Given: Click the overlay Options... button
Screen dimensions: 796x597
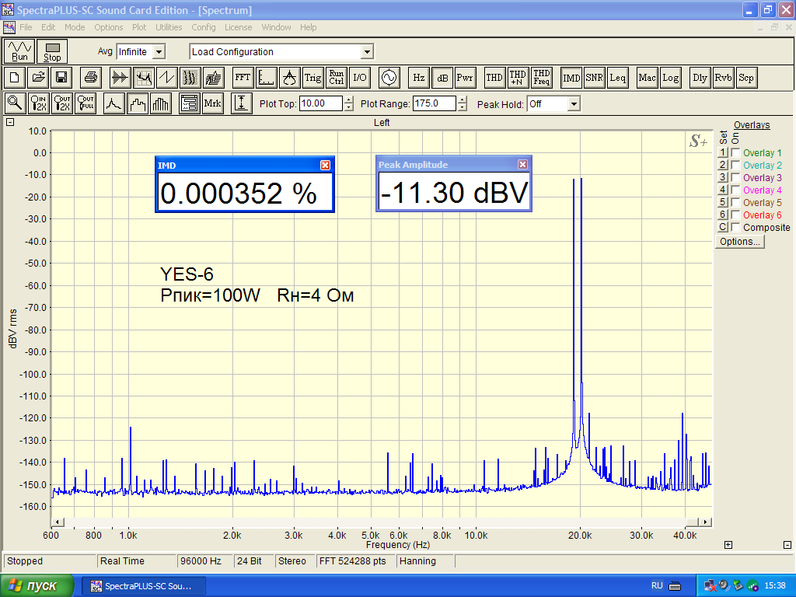Looking at the screenshot, I should 740,242.
